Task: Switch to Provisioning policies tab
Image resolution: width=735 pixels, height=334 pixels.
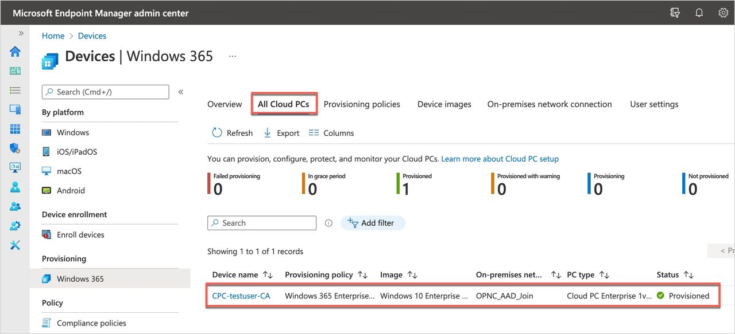Action: coord(362,104)
